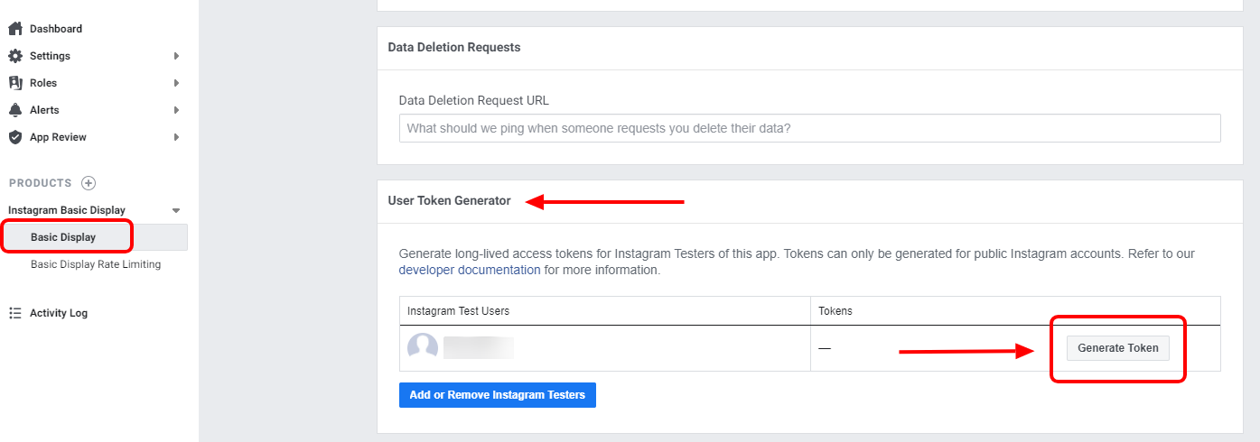
Task: Click the Instagram Test Users column header
Action: pyautogui.click(x=459, y=311)
